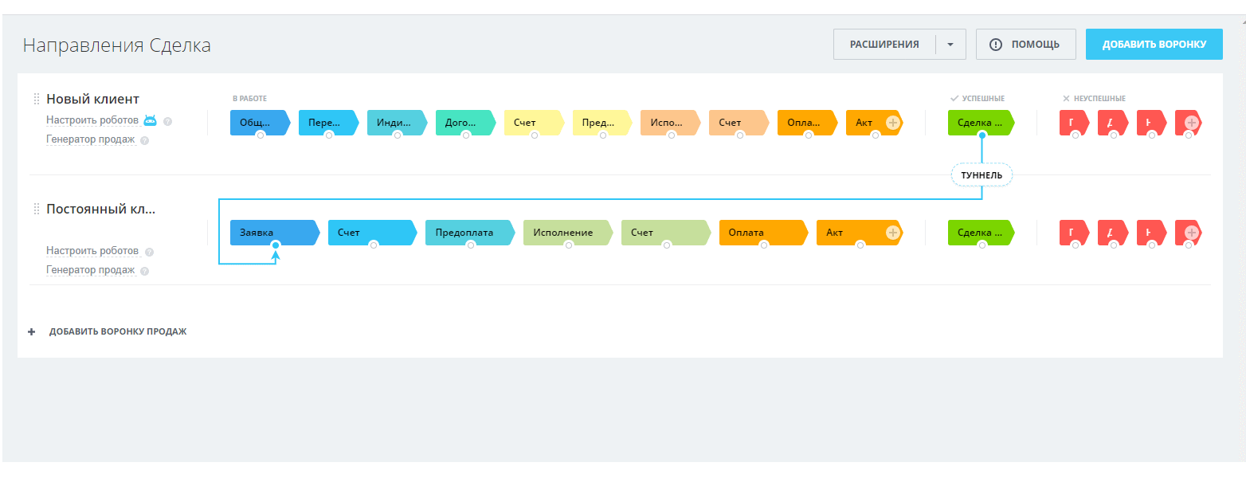Click the Расширения button
Viewport: 1246px width, 478px height.
(884, 45)
